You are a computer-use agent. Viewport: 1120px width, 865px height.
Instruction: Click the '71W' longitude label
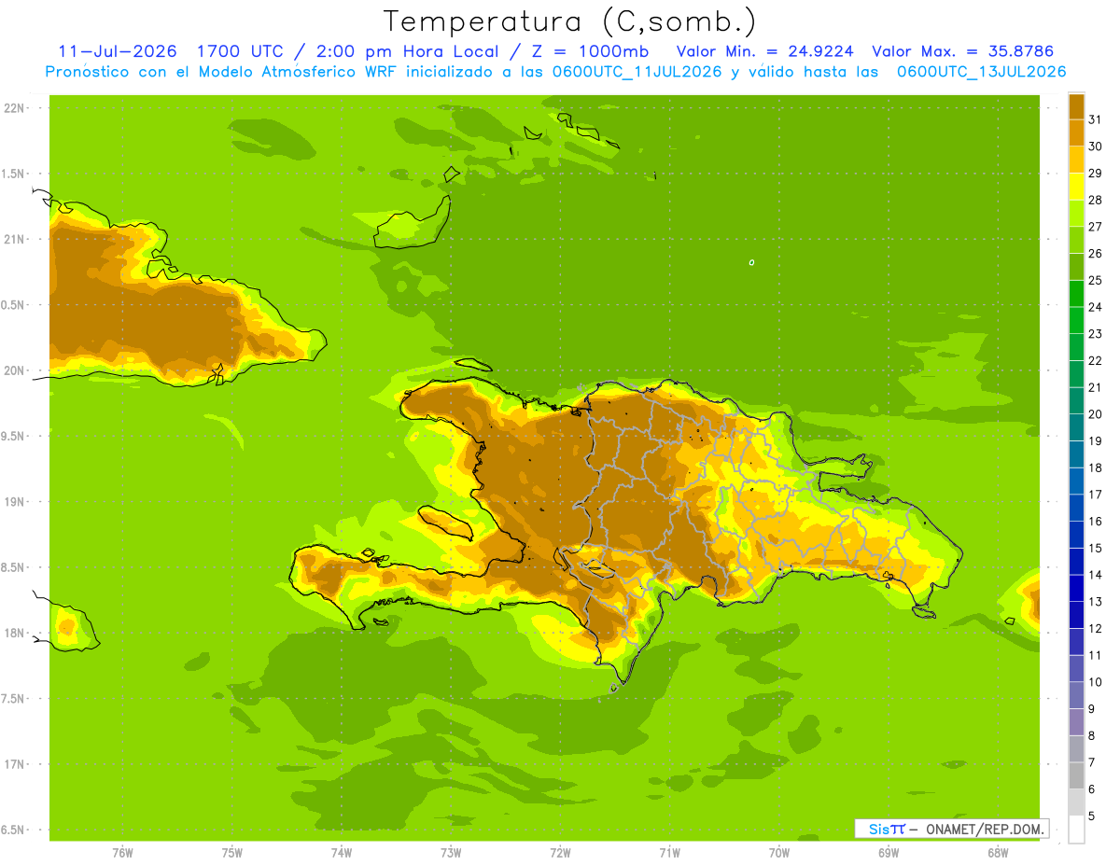pos(669,853)
